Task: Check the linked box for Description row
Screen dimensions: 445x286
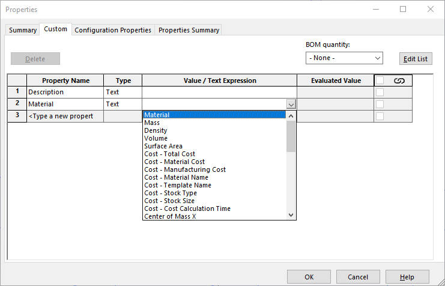Action: (x=380, y=93)
